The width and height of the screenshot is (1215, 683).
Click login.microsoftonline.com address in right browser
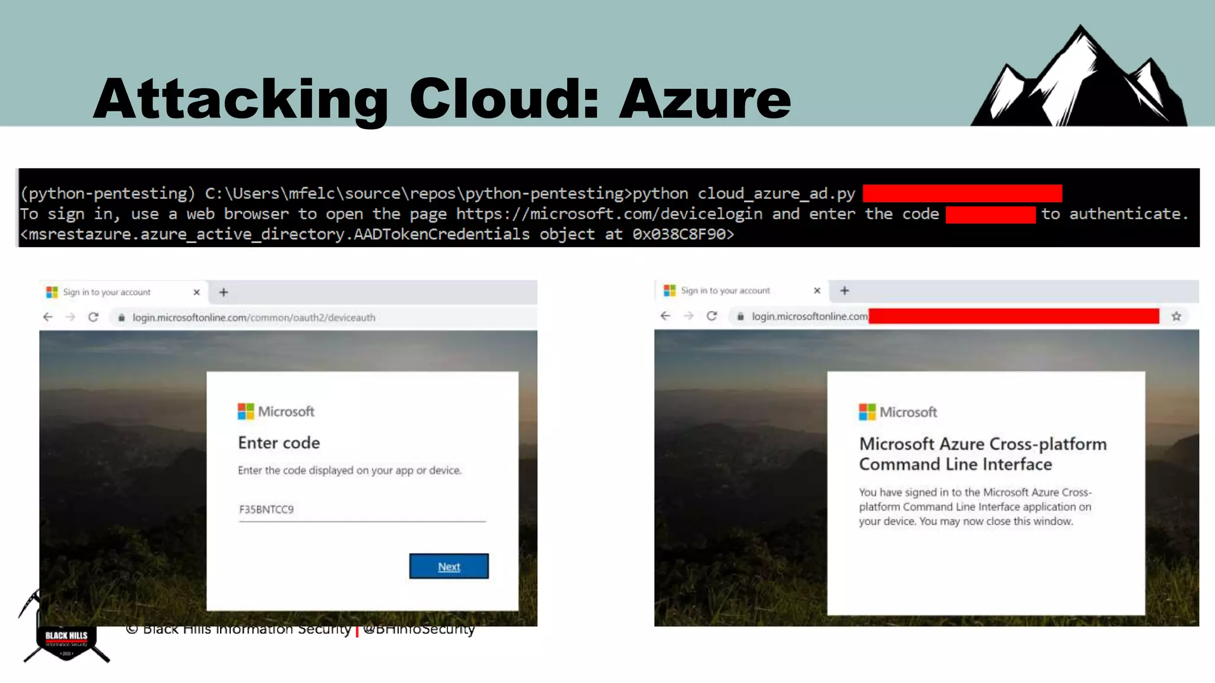pos(810,317)
